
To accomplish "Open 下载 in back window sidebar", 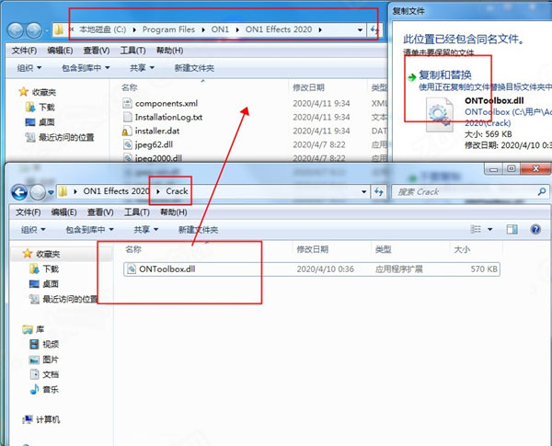I will click(47, 108).
